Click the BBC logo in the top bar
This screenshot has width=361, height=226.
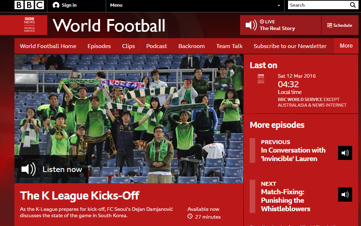[x=29, y=5]
